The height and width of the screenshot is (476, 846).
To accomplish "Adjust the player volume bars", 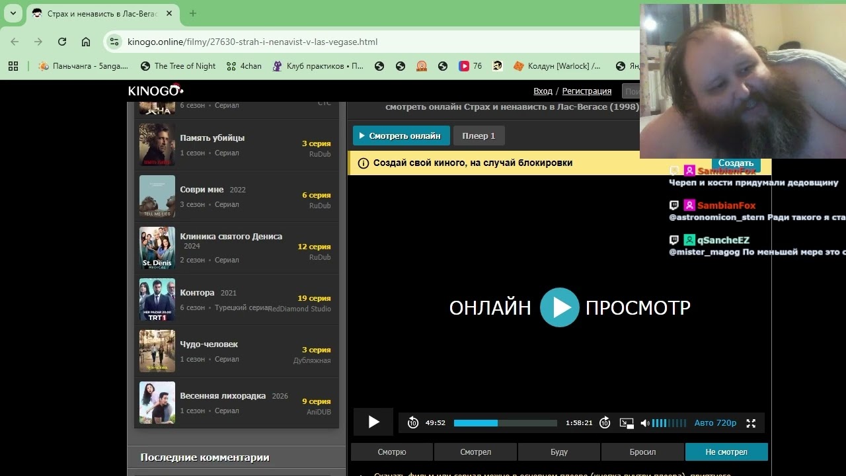I will (x=669, y=423).
